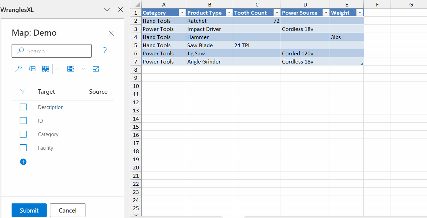Click the bracket list icon beside the wand
The width and height of the screenshot is (427, 218).
click(32, 69)
